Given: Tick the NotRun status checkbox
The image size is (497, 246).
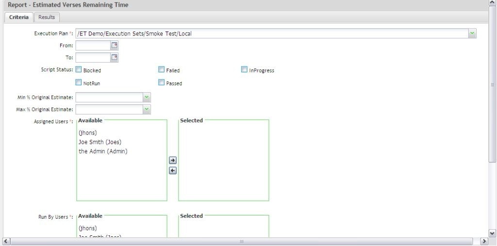Looking at the screenshot, I should [x=79, y=83].
